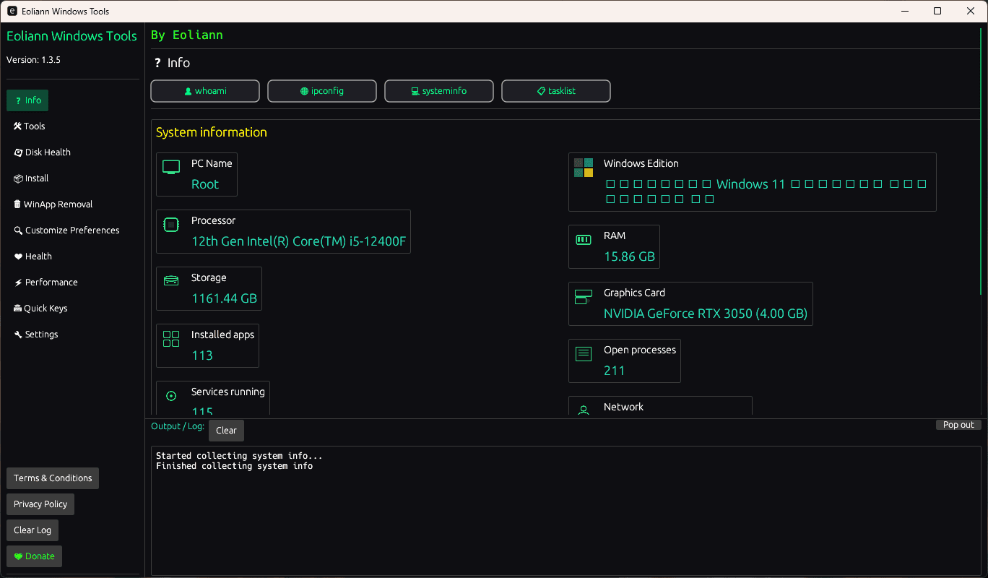Open the Info section in sidebar

[27, 100]
